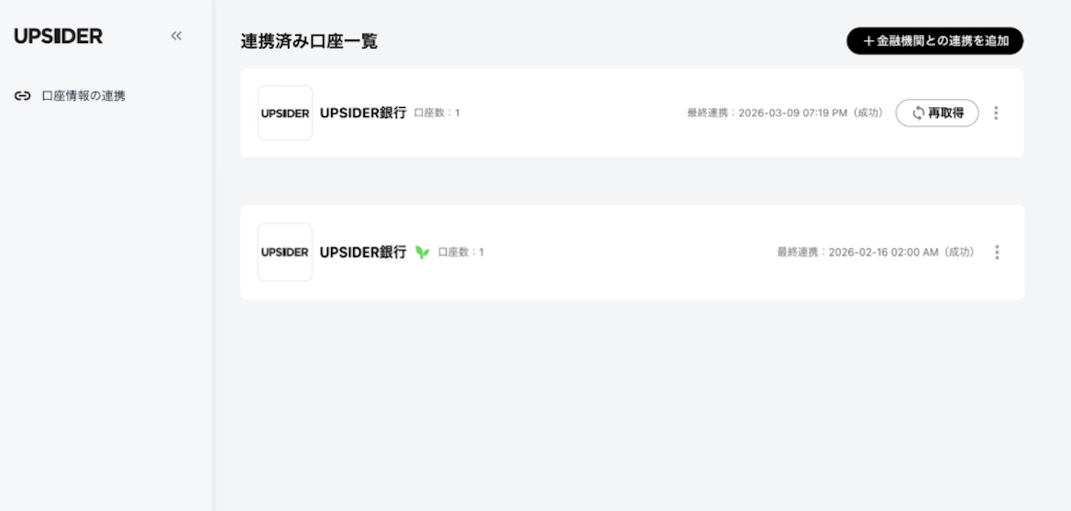Click the 金融機関との連携を追加 button
The width and height of the screenshot is (1071, 511).
pos(934,41)
